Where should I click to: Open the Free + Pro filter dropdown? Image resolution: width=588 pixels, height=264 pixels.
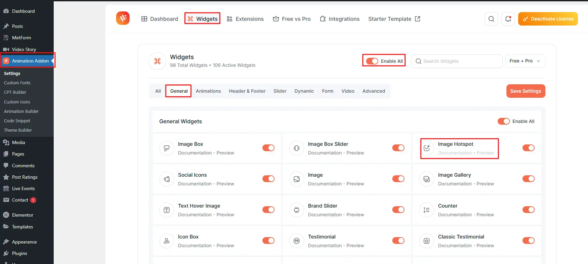[525, 61]
